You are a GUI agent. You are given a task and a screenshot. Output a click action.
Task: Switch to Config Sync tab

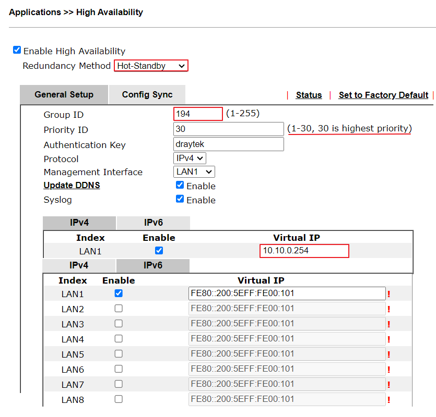pos(147,95)
